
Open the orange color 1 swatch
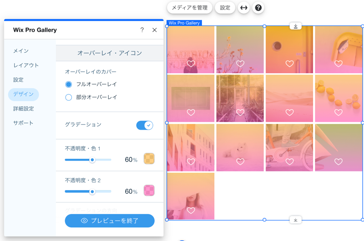click(x=149, y=159)
